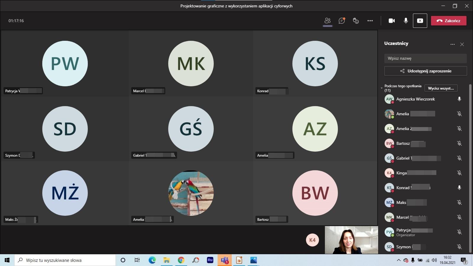The width and height of the screenshot is (473, 266).
Task: Open Photos app icon on taskbar
Action: 254,260
